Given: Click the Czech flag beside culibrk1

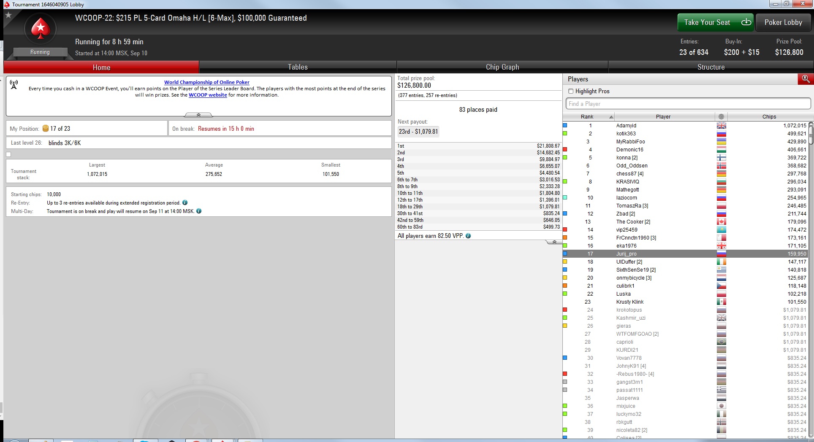Looking at the screenshot, I should [722, 286].
